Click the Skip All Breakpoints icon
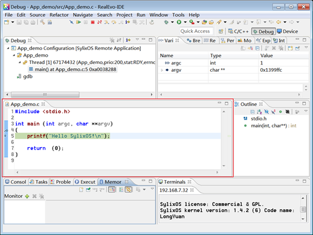Image resolution: width=313 pixels, height=235 pixels. [x=71, y=22]
